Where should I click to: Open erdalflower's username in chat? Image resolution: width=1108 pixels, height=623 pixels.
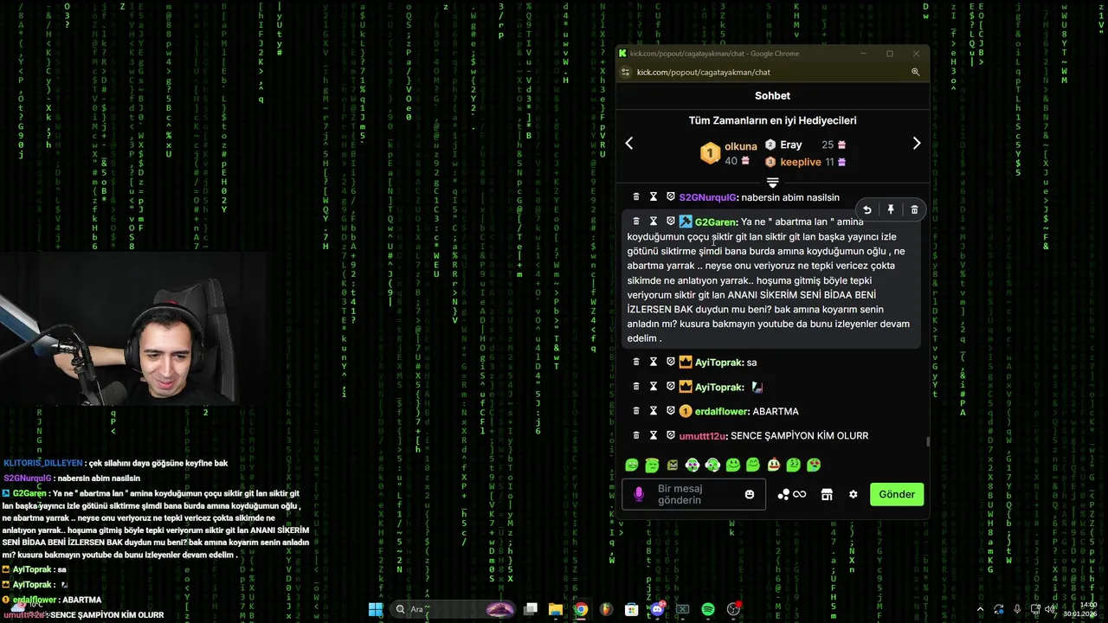[722, 411]
